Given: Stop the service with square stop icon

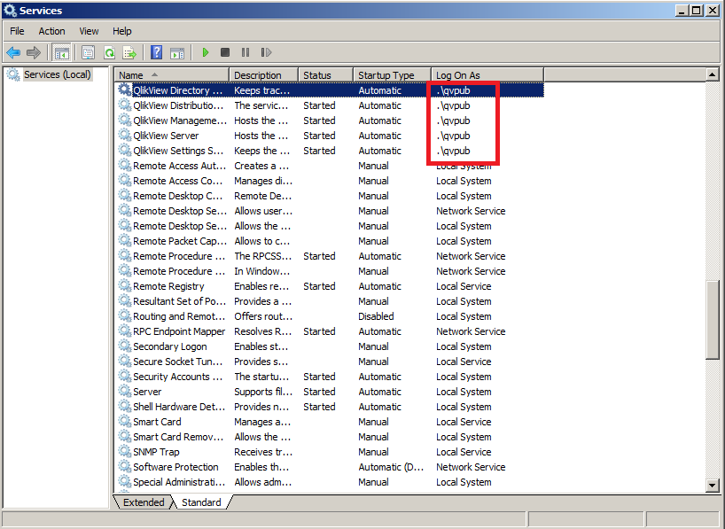Looking at the screenshot, I should [225, 52].
